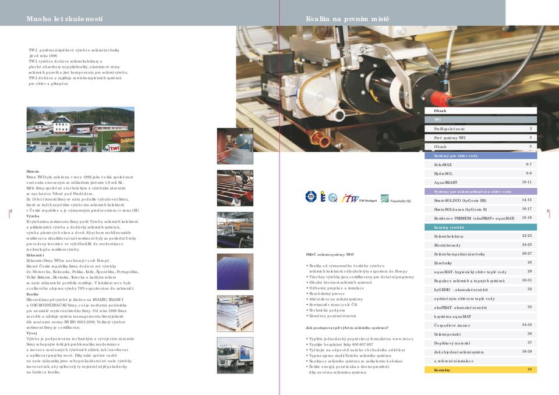Go to 'Solární potrubí' page 36 entry

click(480, 334)
